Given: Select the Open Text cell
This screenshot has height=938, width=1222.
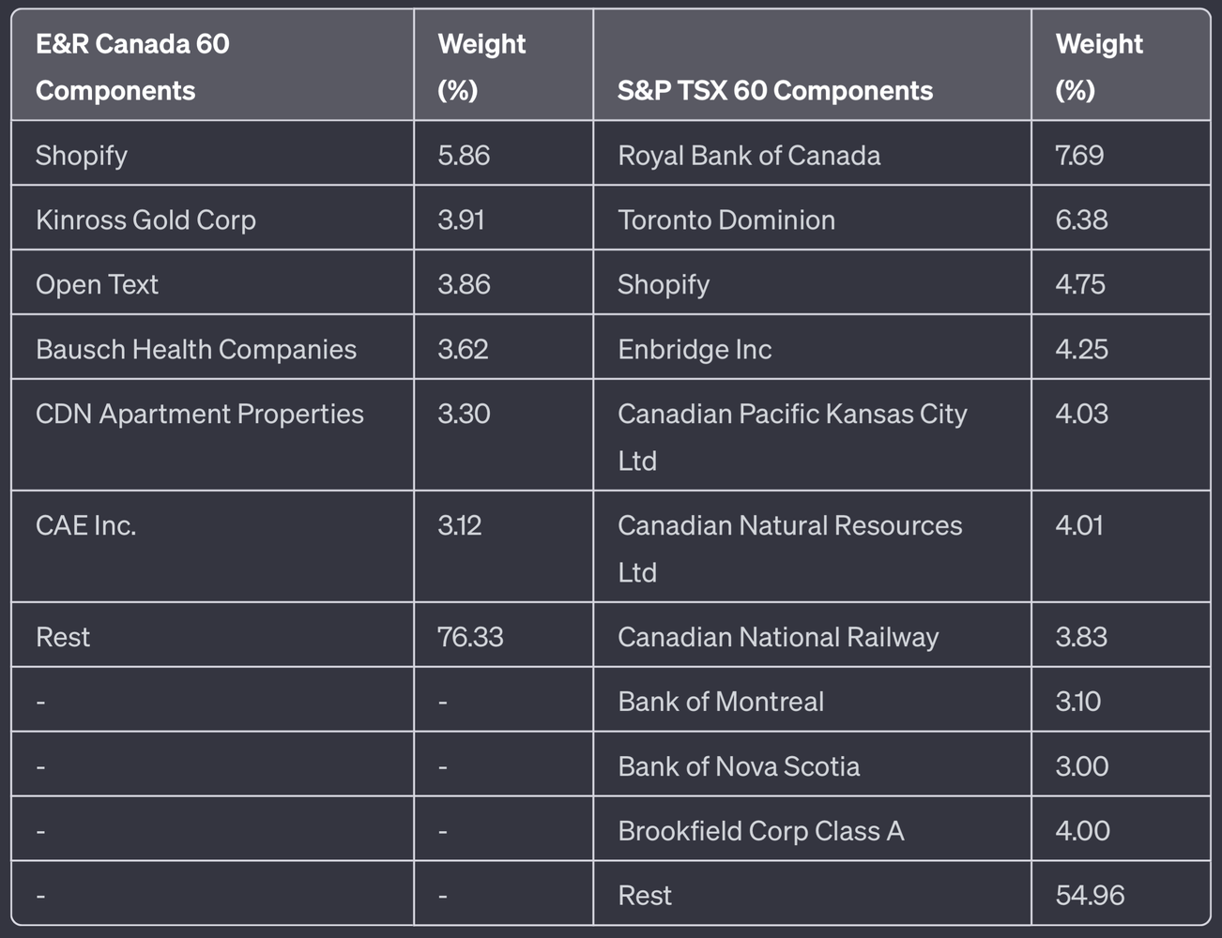Looking at the screenshot, I should [x=97, y=284].
